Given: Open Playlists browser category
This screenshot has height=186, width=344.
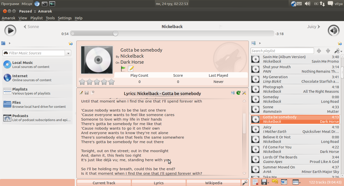Looking at the screenshot, I should coord(37,91).
